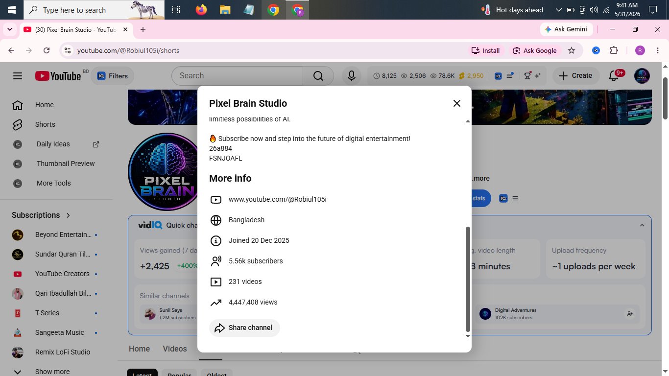The height and width of the screenshot is (376, 669).
Task: Open the Chrome tab search dropdown
Action: pos(10,29)
